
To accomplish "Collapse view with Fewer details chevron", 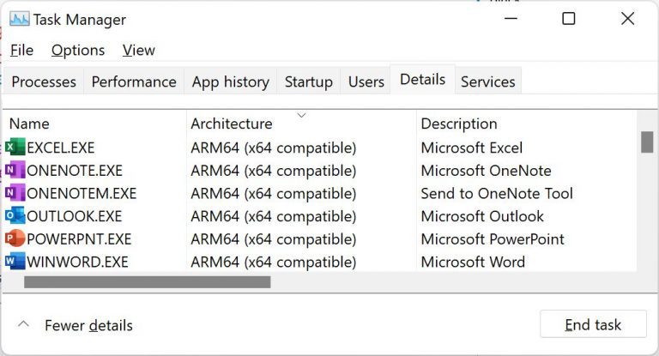I will pyautogui.click(x=24, y=325).
